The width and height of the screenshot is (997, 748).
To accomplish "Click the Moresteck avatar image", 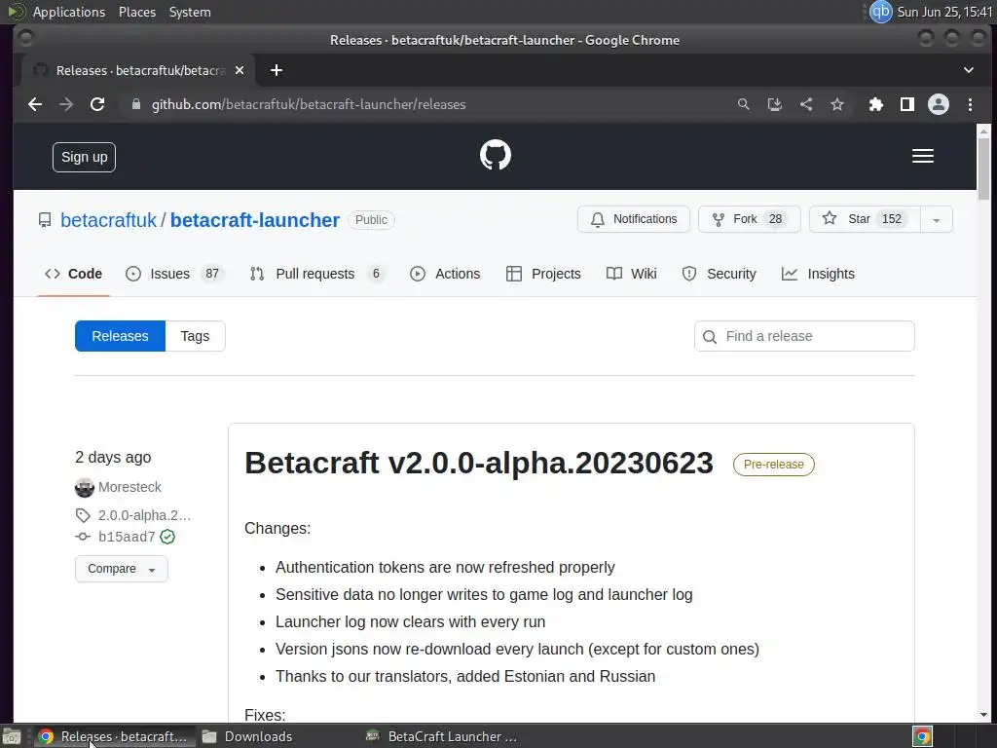I will pyautogui.click(x=84, y=487).
